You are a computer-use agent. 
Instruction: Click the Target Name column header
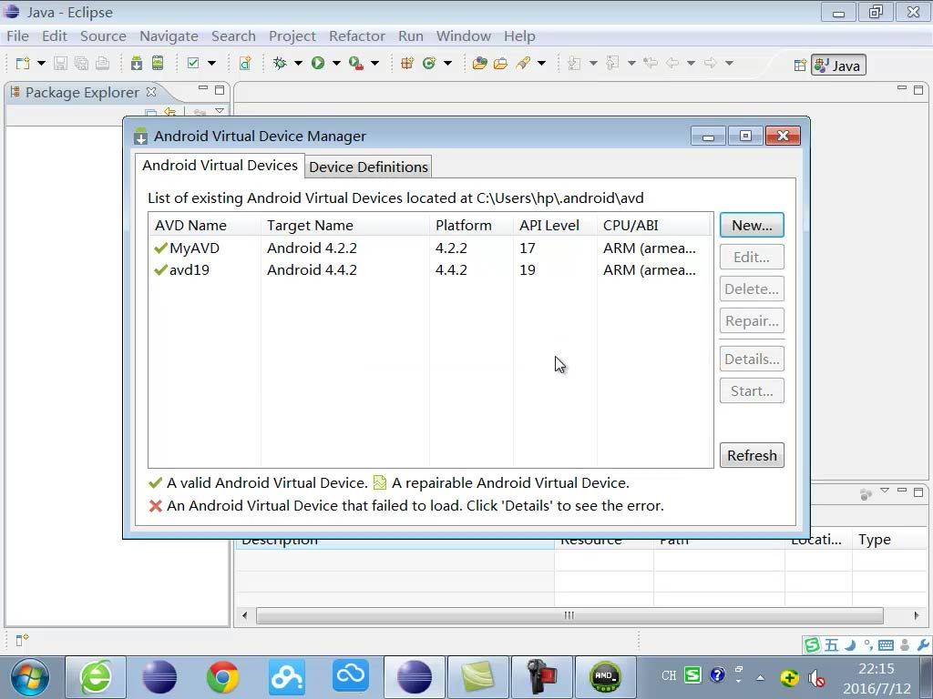click(x=344, y=226)
